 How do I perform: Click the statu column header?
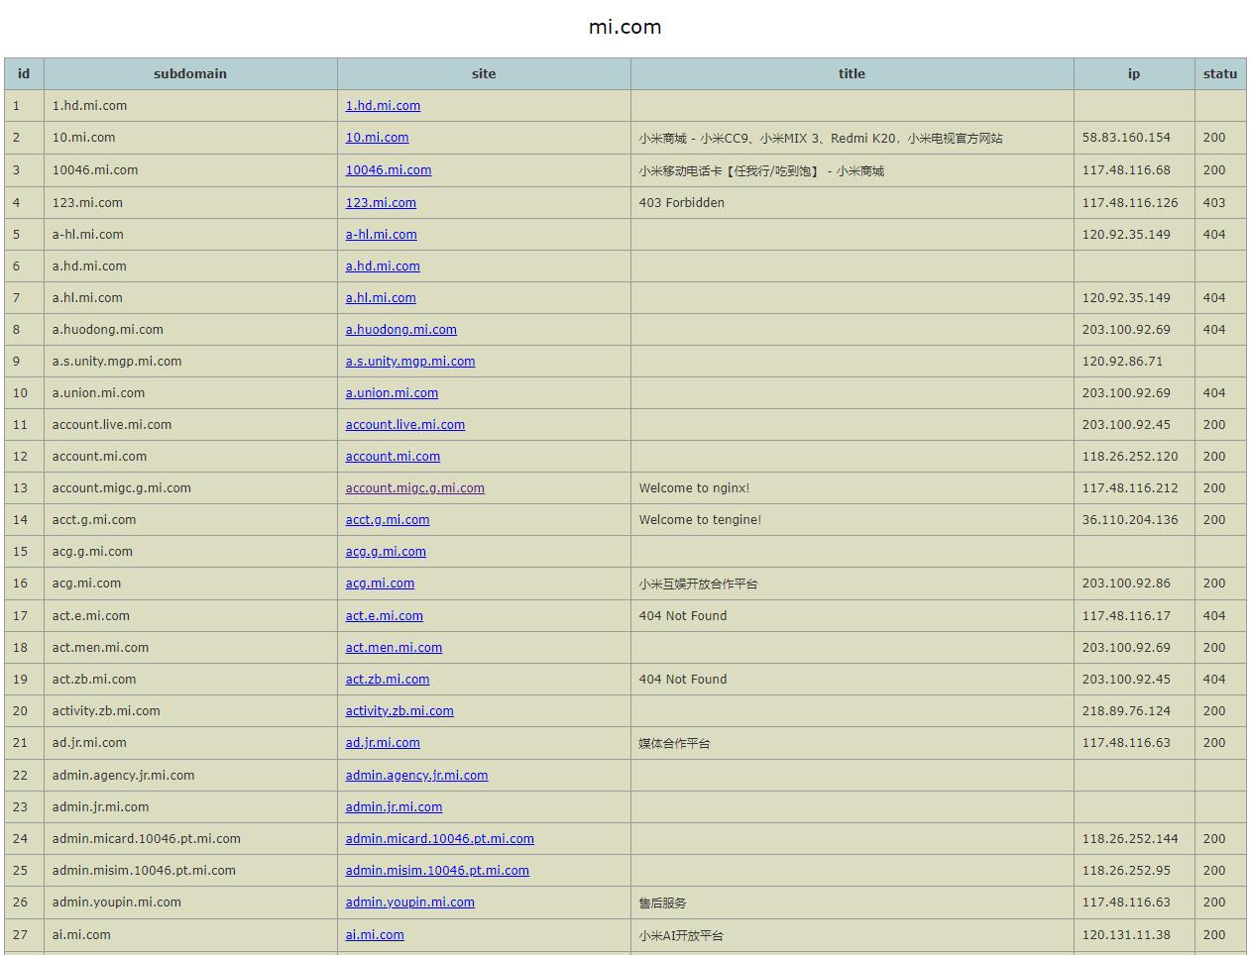pyautogui.click(x=1220, y=73)
